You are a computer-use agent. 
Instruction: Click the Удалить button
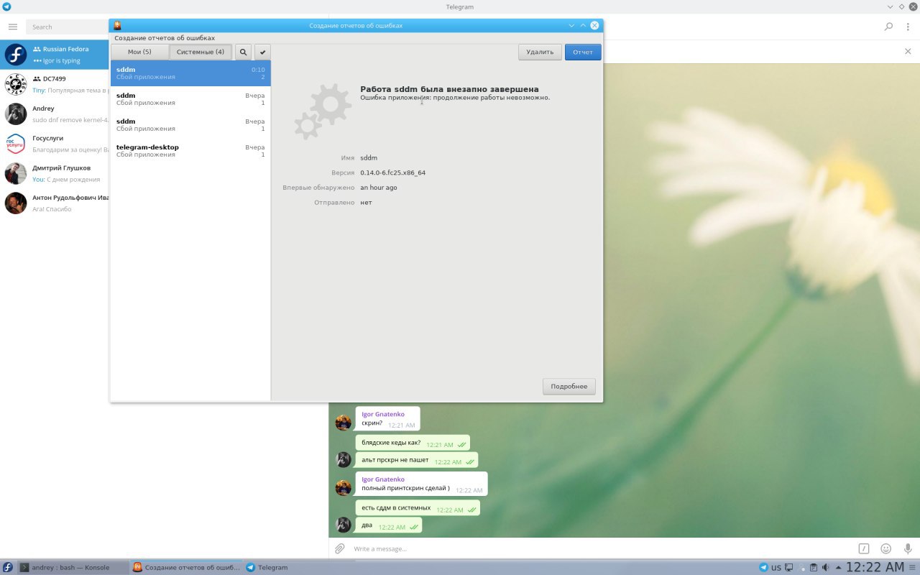[x=540, y=52]
